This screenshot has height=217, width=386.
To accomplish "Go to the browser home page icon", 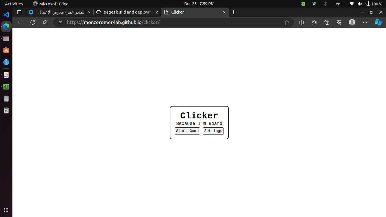I will point(45,22).
